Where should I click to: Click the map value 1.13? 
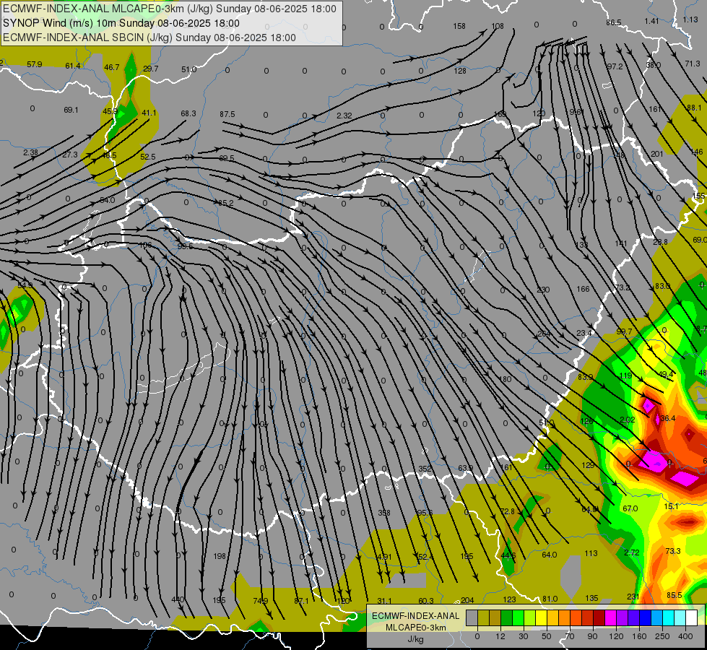point(690,19)
